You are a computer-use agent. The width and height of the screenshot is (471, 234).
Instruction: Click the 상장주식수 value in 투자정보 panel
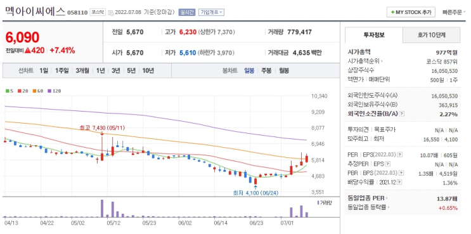(x=444, y=70)
